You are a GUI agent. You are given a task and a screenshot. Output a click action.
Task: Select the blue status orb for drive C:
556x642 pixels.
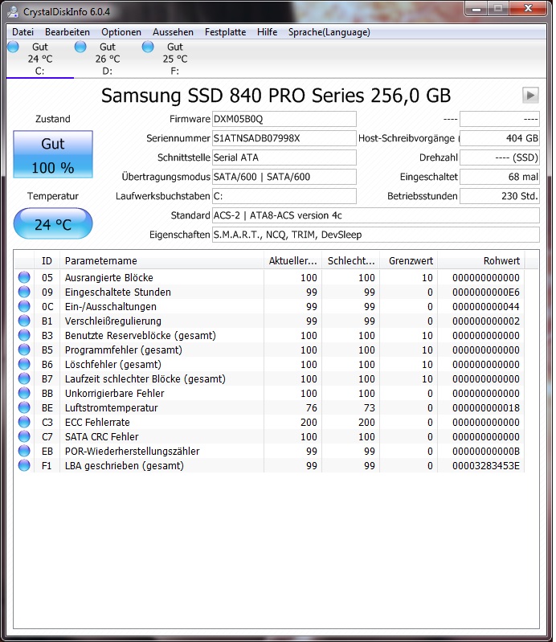click(x=13, y=47)
